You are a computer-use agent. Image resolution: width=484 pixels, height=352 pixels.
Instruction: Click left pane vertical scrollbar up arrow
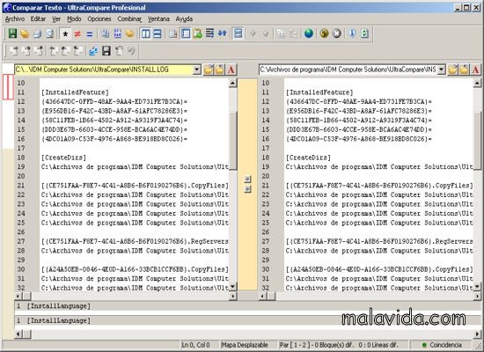click(232, 83)
